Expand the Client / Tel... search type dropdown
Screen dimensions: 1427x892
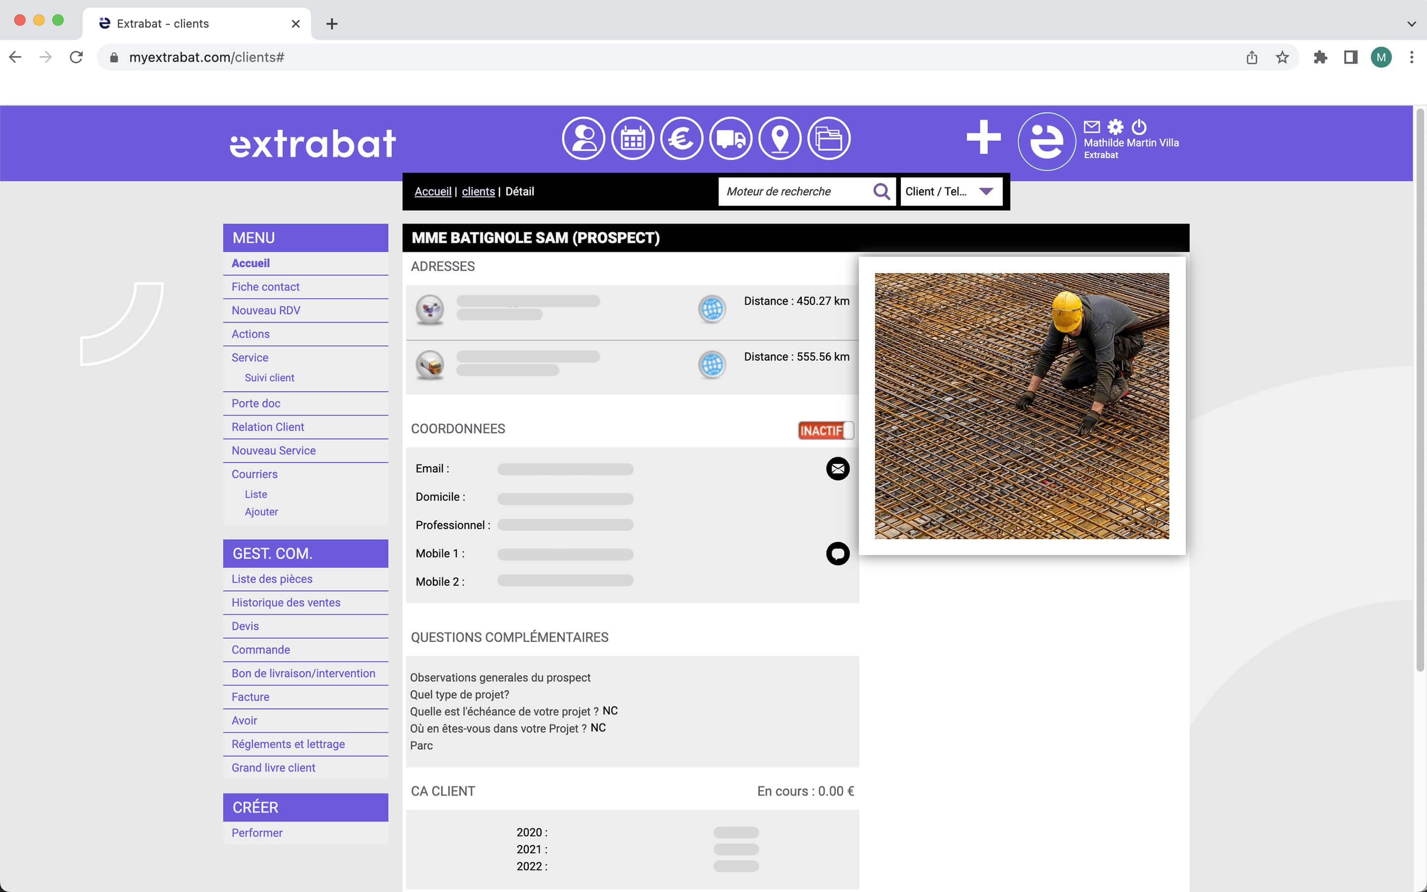[984, 191]
